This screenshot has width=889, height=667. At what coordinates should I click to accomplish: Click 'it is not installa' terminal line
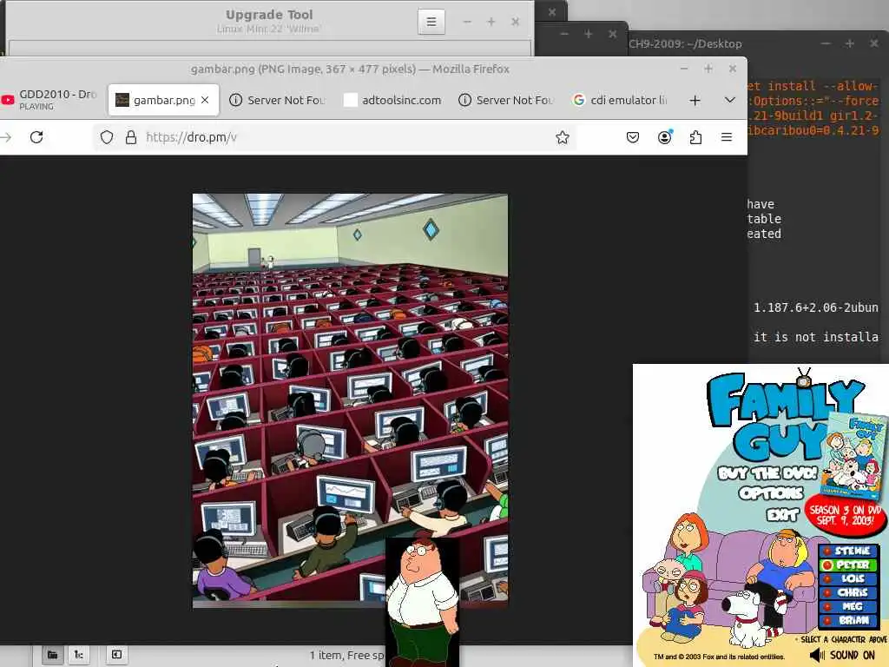(x=816, y=337)
